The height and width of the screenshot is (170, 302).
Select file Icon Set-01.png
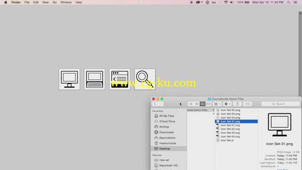point(236,121)
